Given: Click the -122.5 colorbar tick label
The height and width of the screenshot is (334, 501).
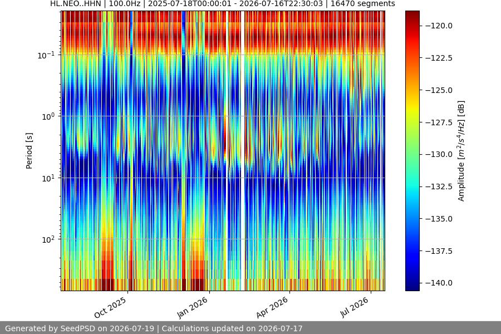Looking at the screenshot, I should [439, 58].
